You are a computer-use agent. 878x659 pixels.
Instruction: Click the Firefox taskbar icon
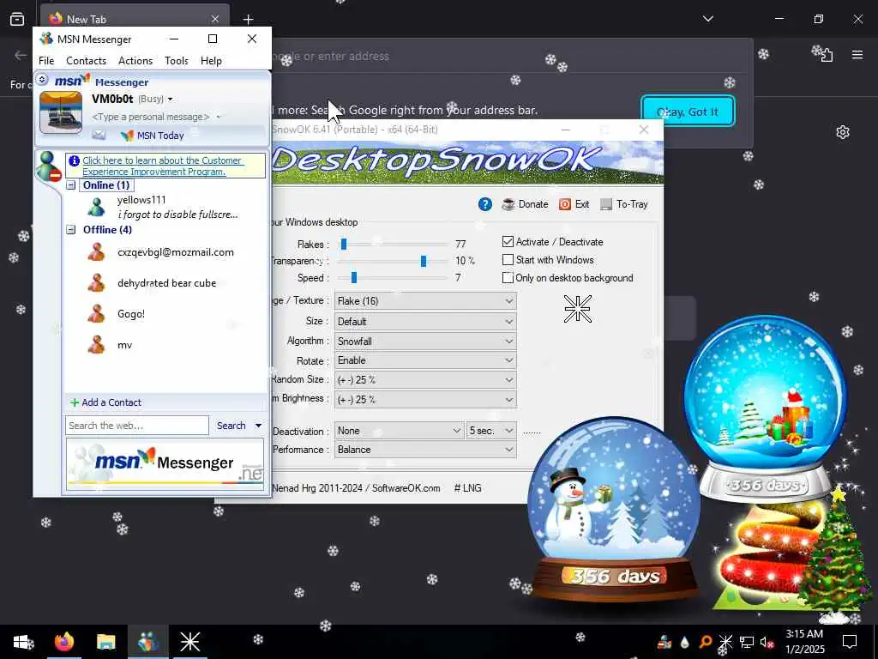(x=63, y=642)
